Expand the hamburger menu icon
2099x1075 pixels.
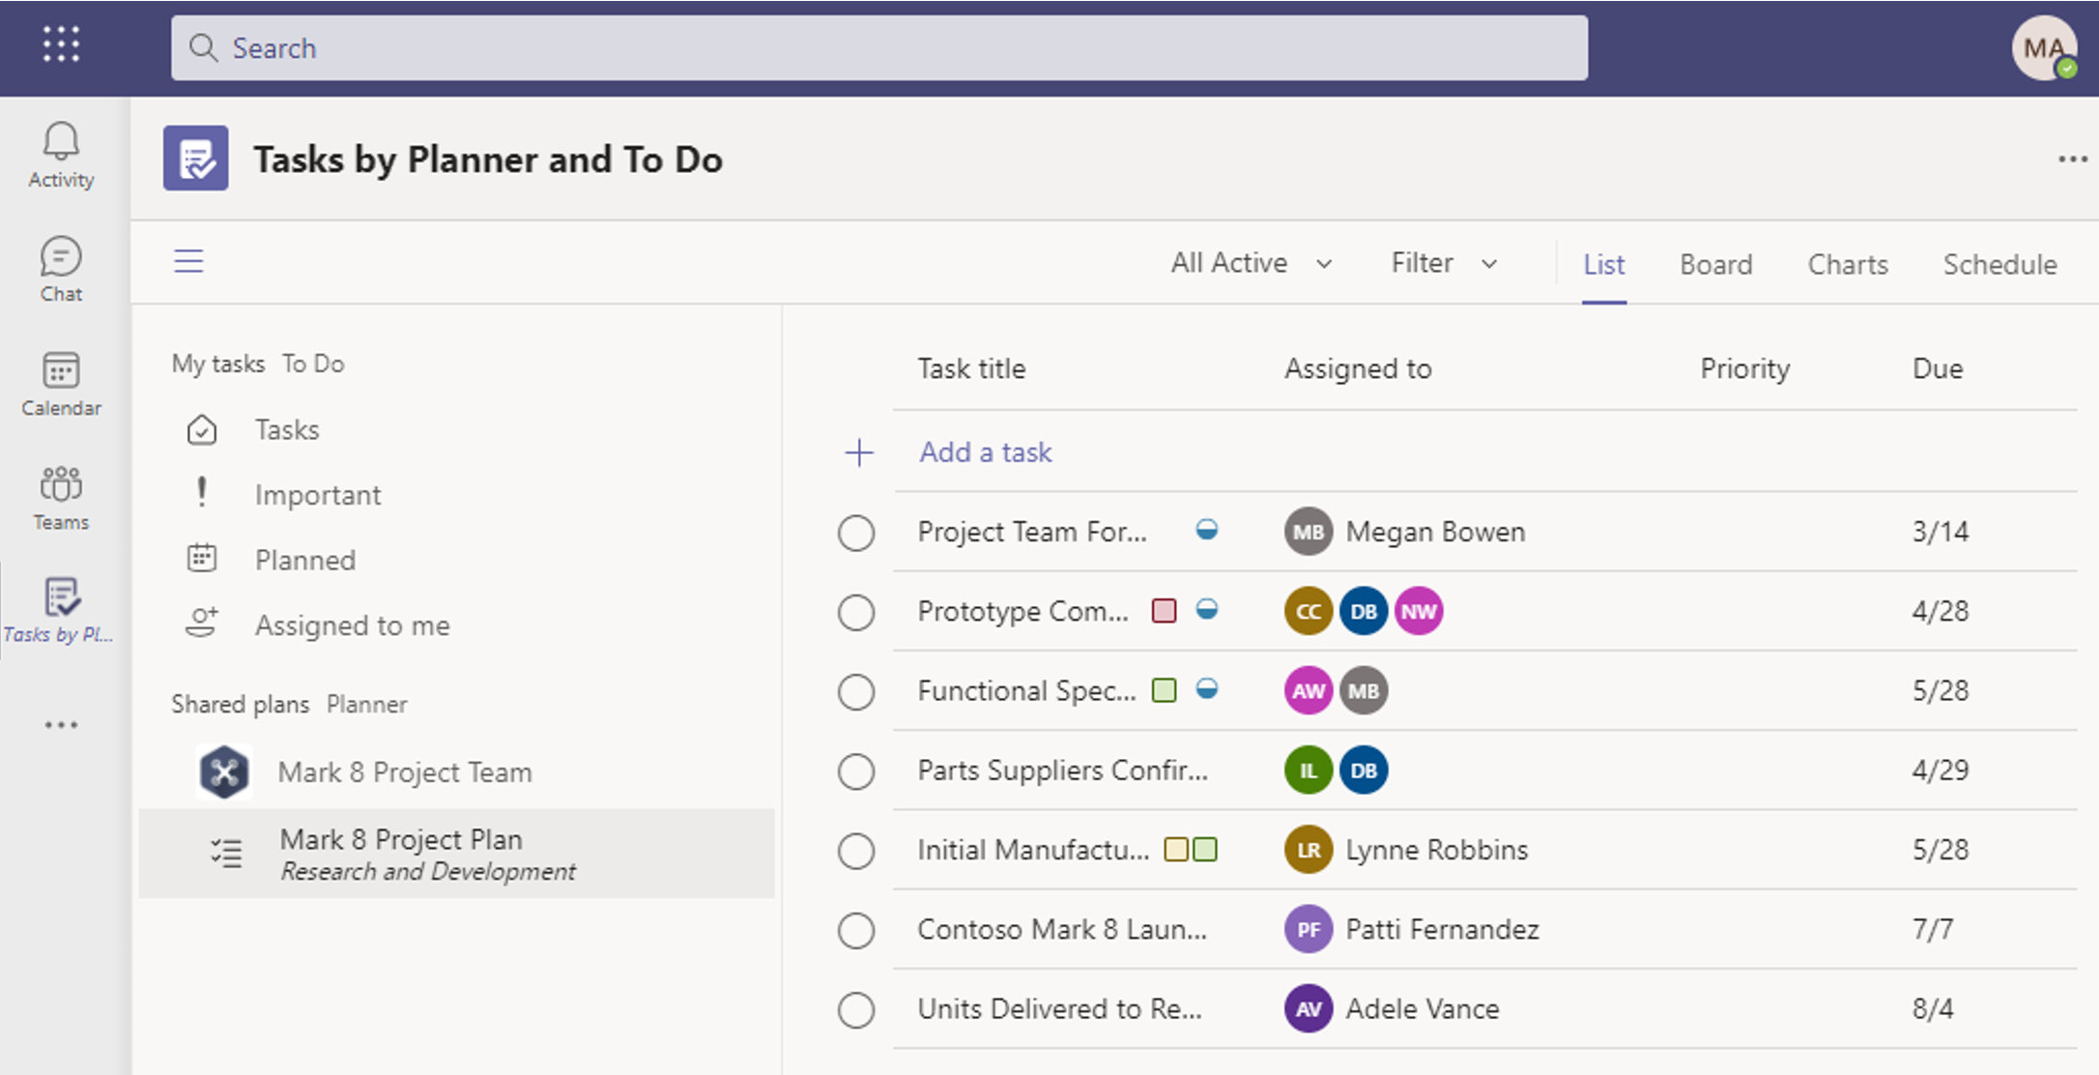click(x=189, y=260)
